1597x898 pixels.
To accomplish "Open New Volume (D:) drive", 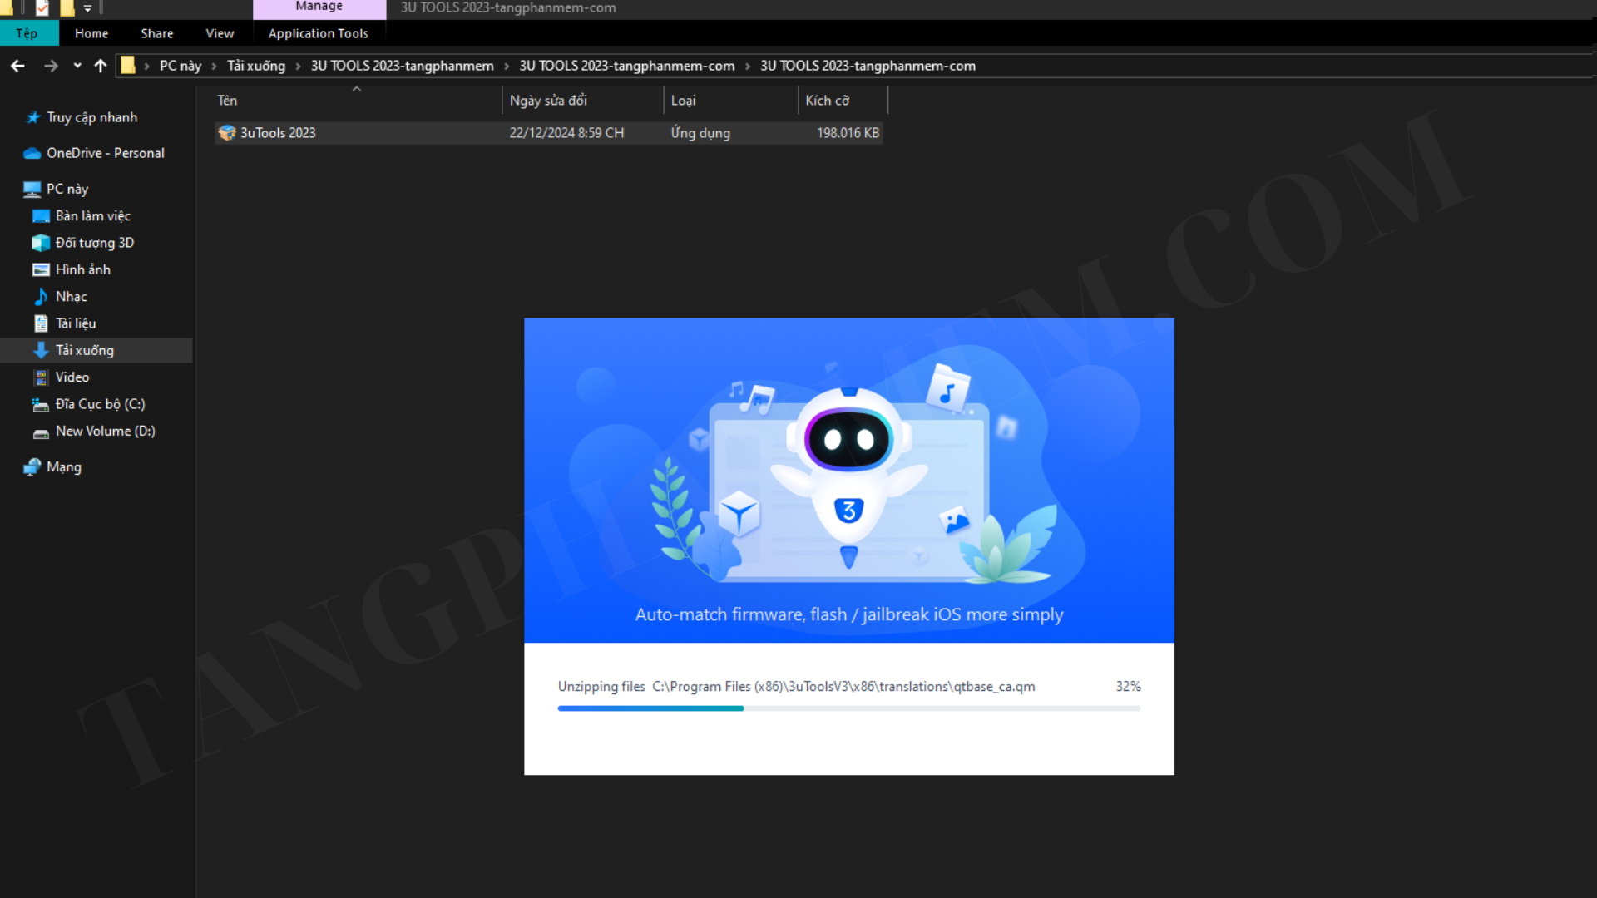I will [105, 432].
